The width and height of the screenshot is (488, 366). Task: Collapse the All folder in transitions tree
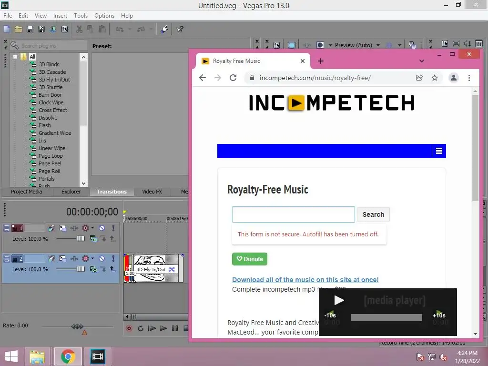click(x=15, y=57)
